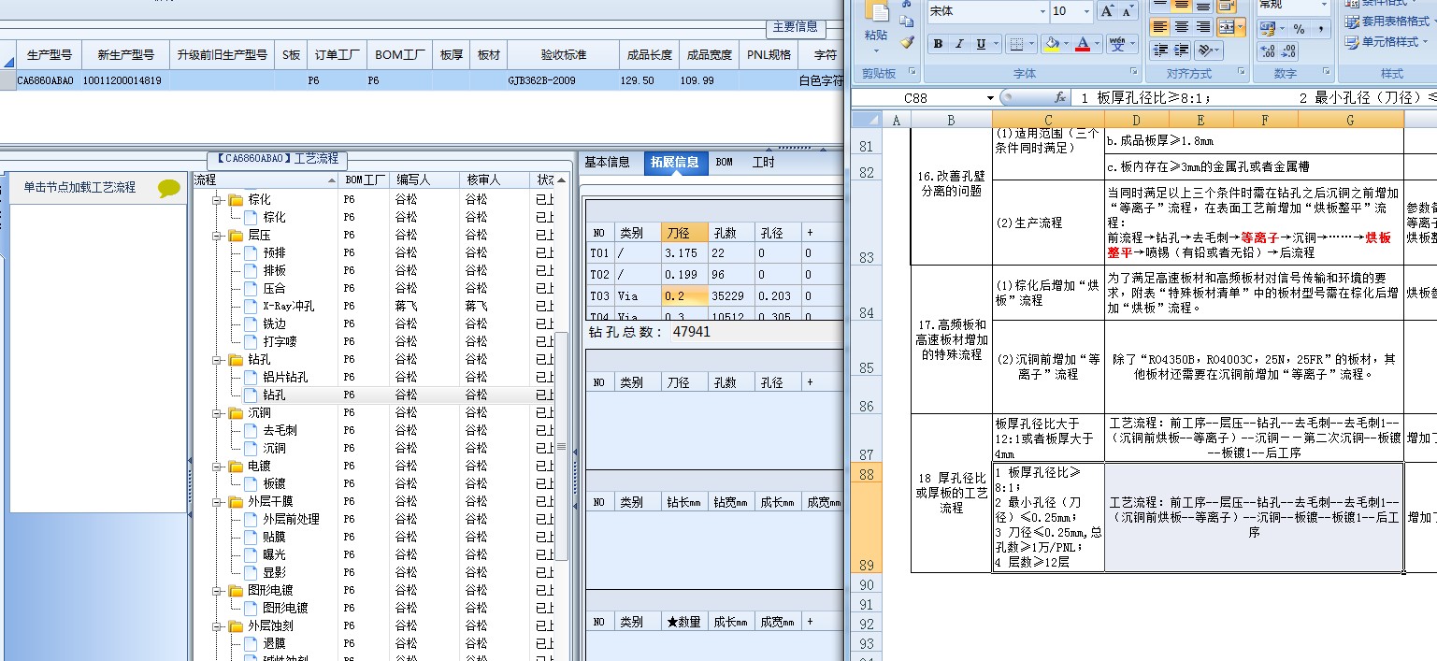This screenshot has width=1437, height=661.
Task: Click the Merge and Center icon
Action: point(1227,27)
